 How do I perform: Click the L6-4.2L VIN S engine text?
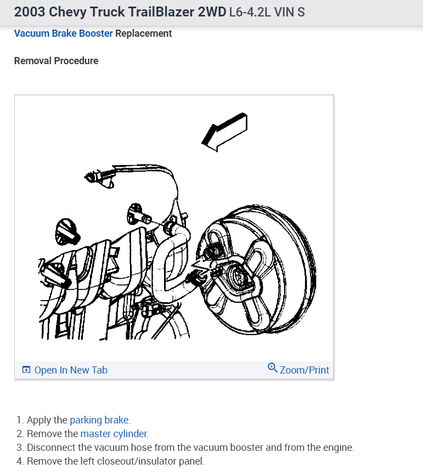[267, 13]
